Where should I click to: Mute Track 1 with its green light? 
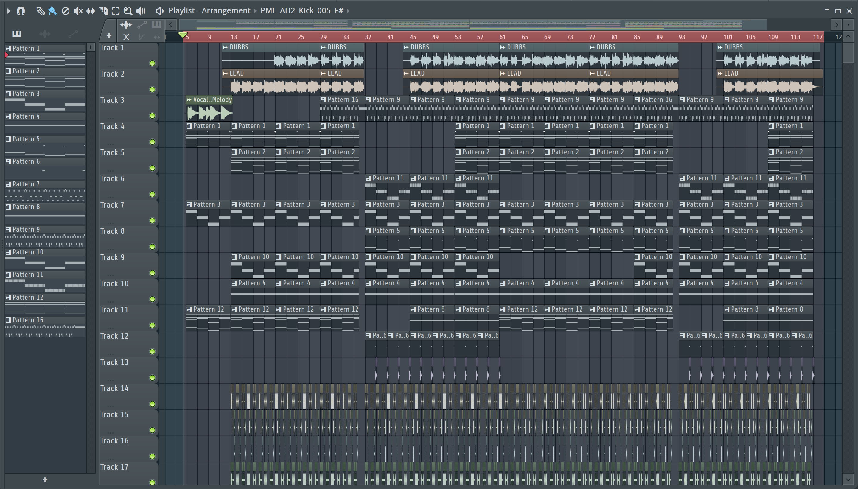pyautogui.click(x=152, y=63)
